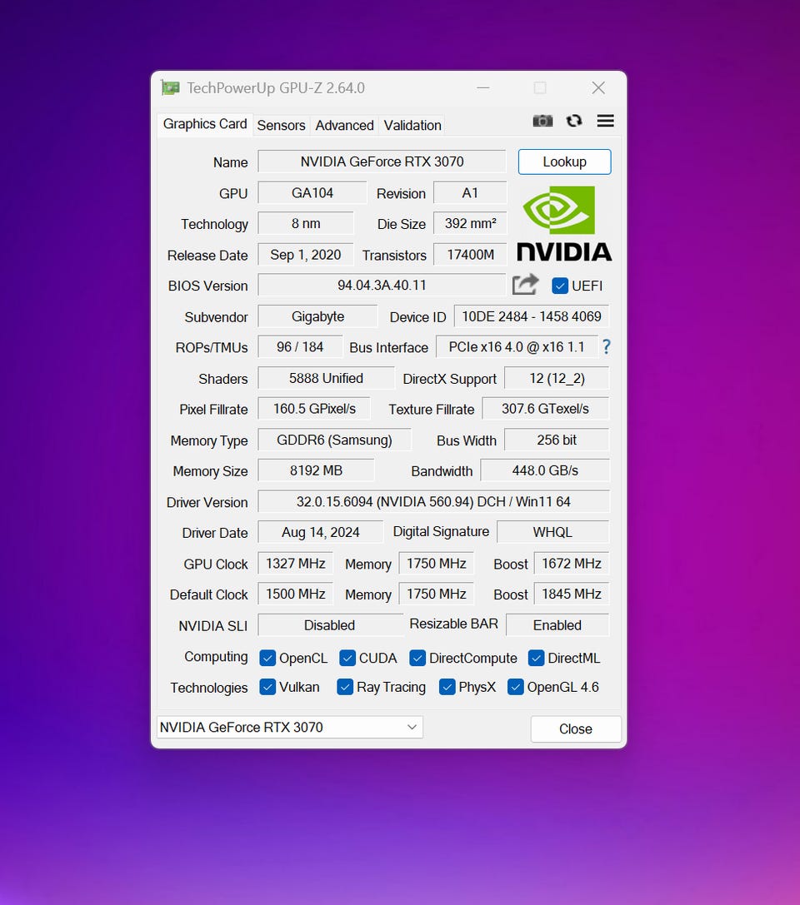
Task: Click the GPU-Z app icon in title bar
Action: click(x=170, y=87)
